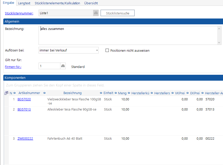The image size is (223, 165).
Task: Click the Stücklistennummer input containing Liste1
Action: point(66,13)
